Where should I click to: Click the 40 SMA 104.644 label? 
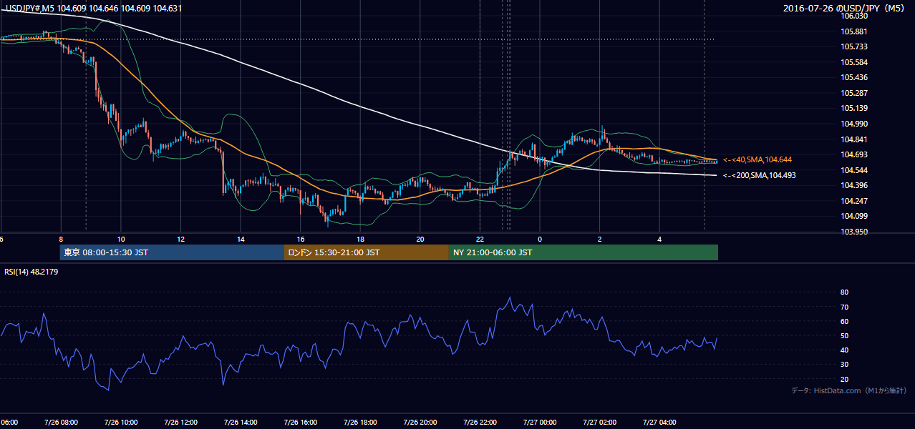click(x=757, y=159)
